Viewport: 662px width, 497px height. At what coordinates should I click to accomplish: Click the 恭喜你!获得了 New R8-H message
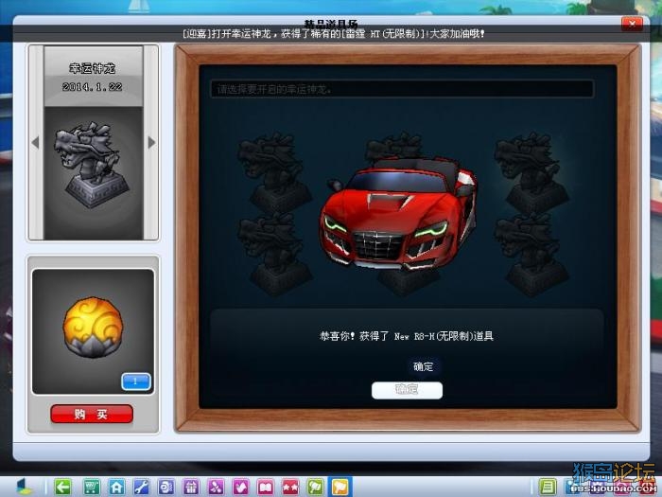point(407,336)
